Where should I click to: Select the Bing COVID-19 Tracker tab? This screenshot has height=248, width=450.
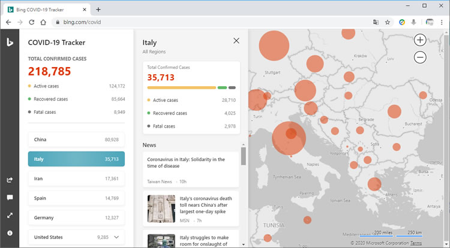[x=47, y=10]
